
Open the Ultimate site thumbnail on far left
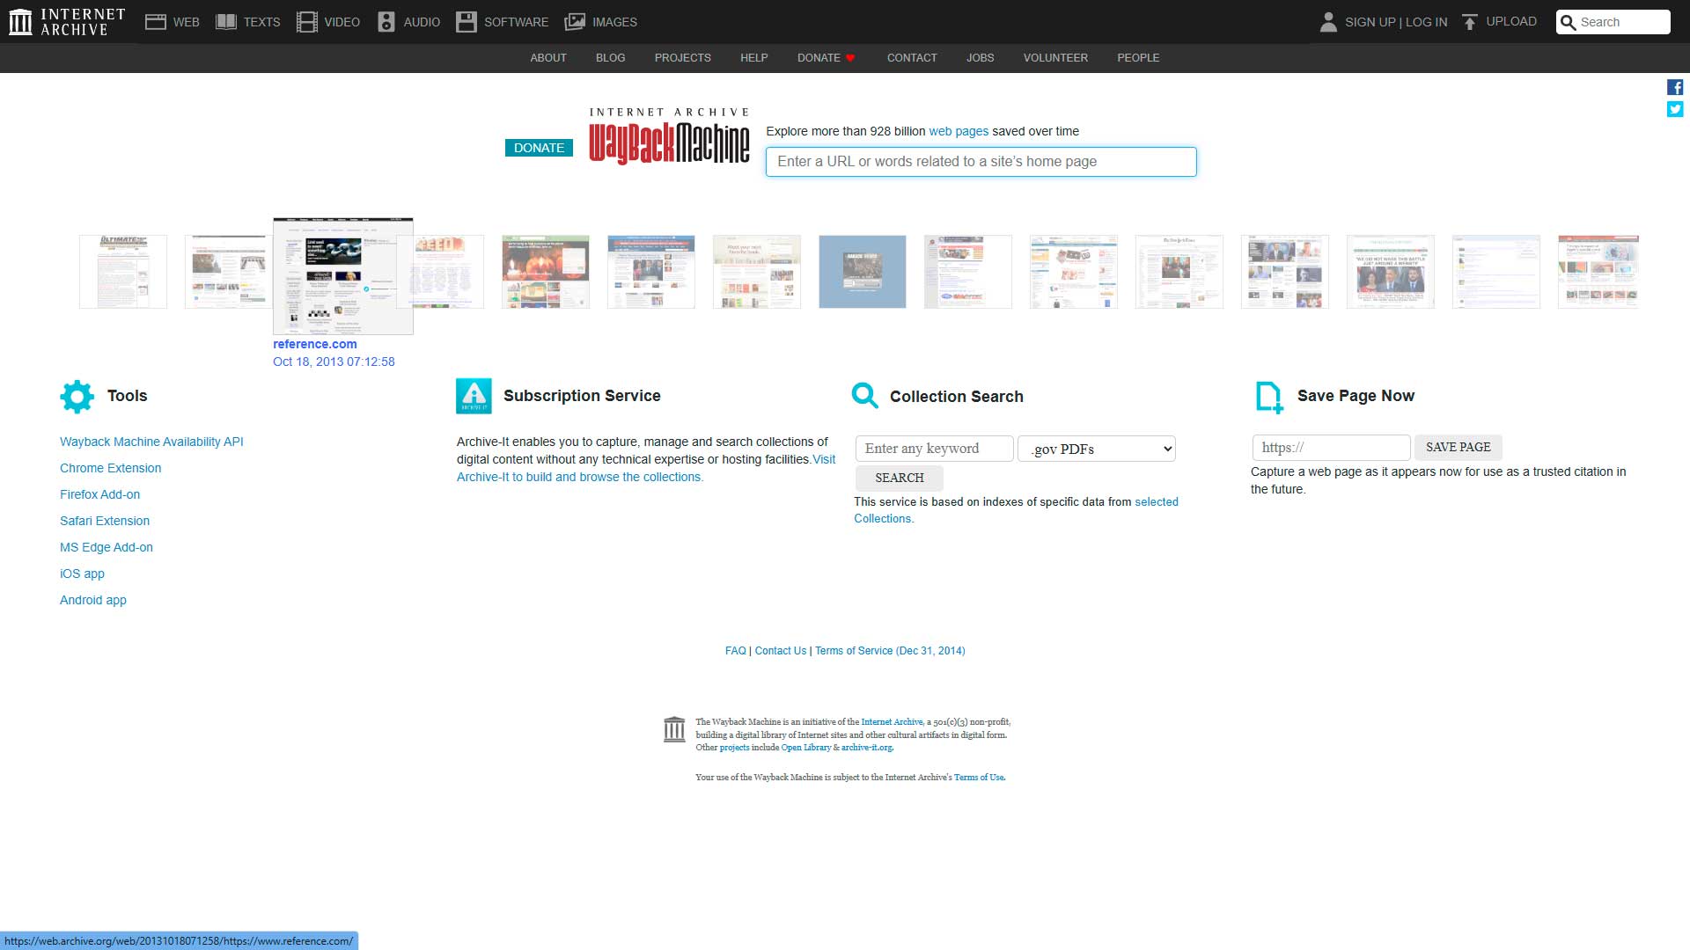pyautogui.click(x=123, y=272)
